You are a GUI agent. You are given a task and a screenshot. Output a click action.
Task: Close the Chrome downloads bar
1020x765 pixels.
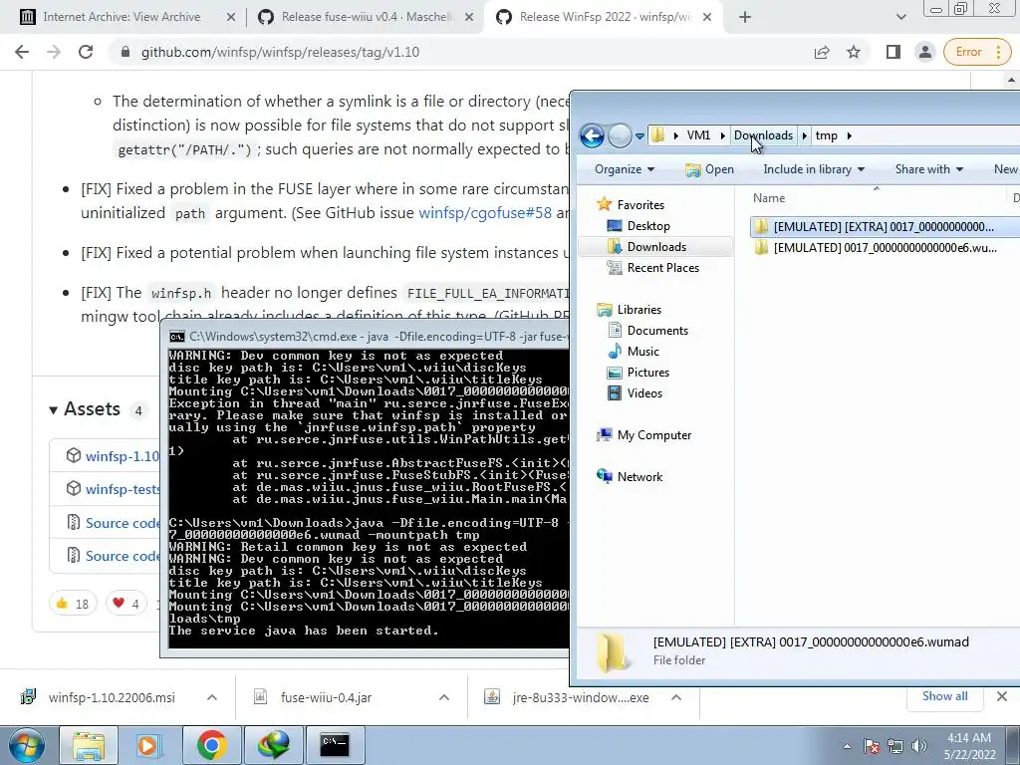pyautogui.click(x=1002, y=696)
